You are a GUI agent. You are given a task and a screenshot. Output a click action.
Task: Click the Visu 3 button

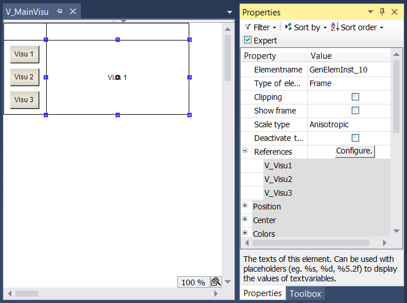click(x=25, y=100)
